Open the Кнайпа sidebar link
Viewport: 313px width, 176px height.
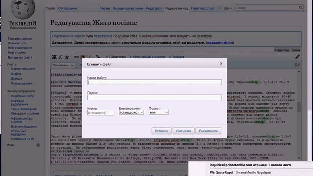tap(16, 74)
